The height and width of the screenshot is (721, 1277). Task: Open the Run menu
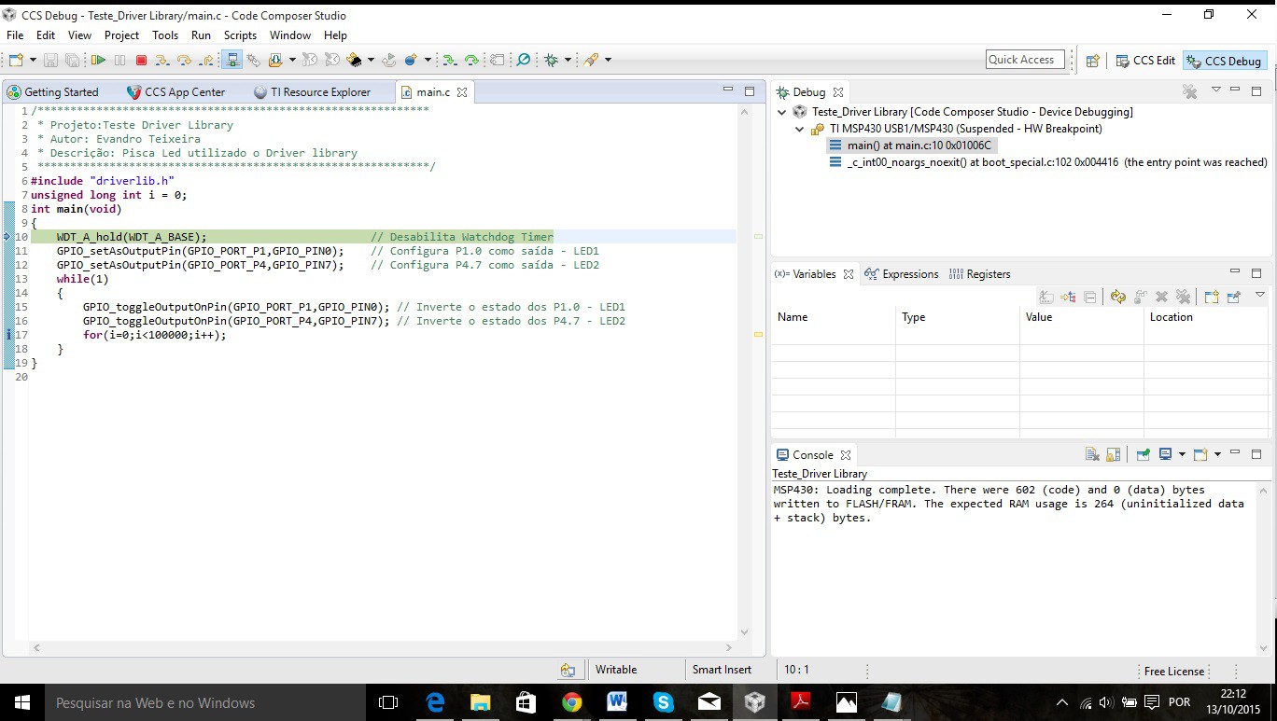coord(201,35)
